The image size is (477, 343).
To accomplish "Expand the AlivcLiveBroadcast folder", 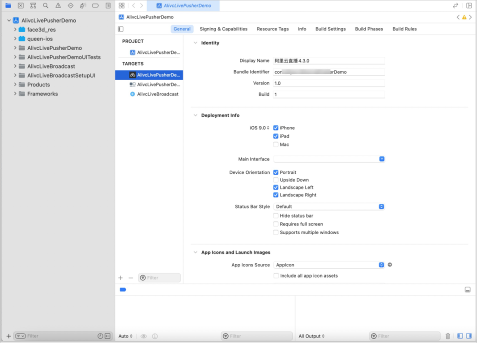I will [15, 66].
